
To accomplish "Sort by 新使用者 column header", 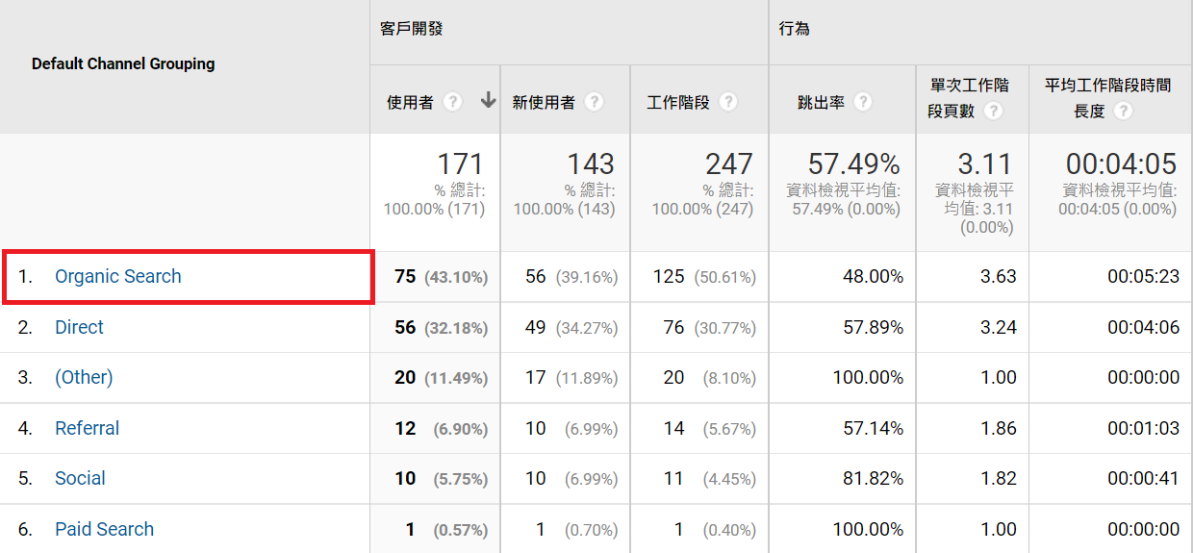I will pos(544,102).
